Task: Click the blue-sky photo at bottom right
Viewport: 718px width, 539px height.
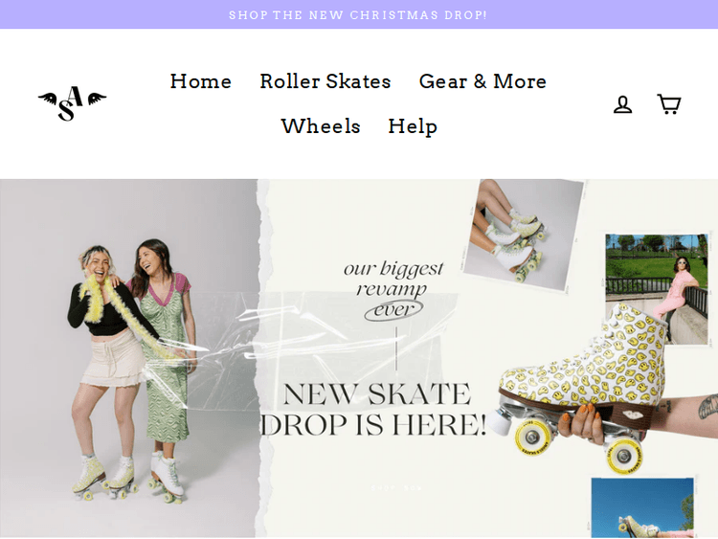Action: coord(641,507)
